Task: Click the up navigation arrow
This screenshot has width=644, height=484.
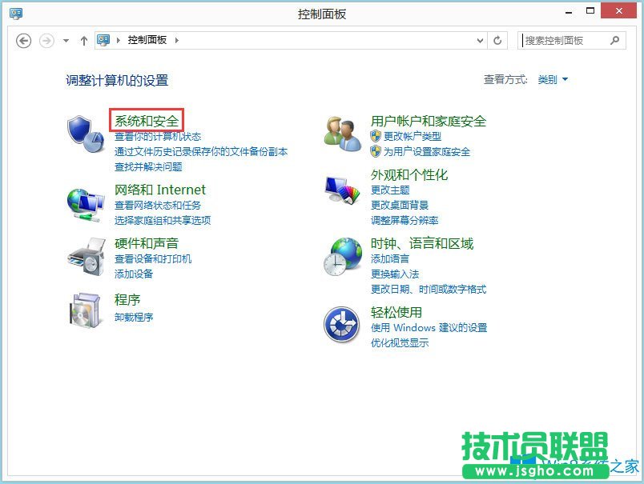Action: click(x=84, y=40)
